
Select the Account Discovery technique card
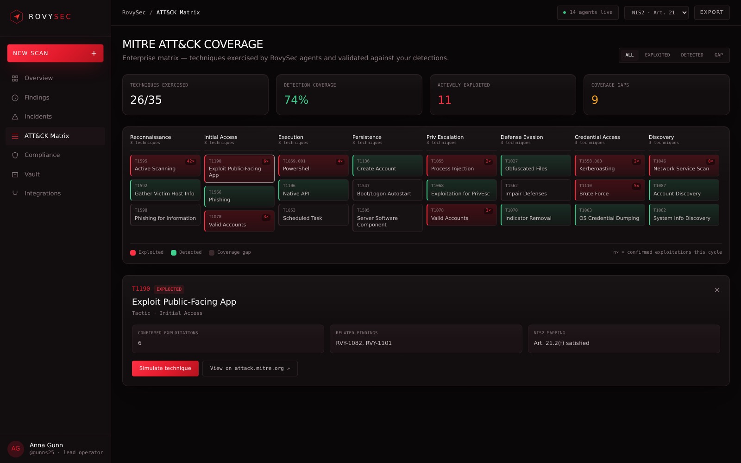click(x=684, y=190)
